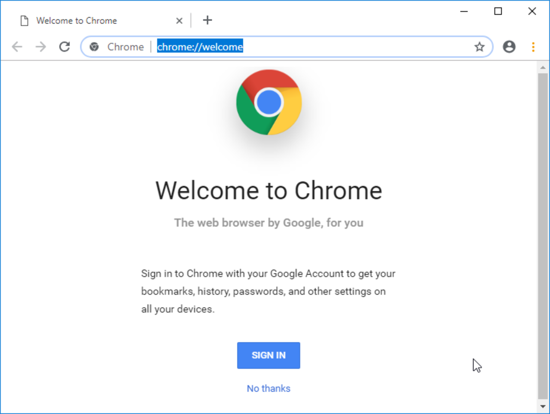Image resolution: width=550 pixels, height=414 pixels.
Task: Bookmark this page with the star icon
Action: (479, 47)
